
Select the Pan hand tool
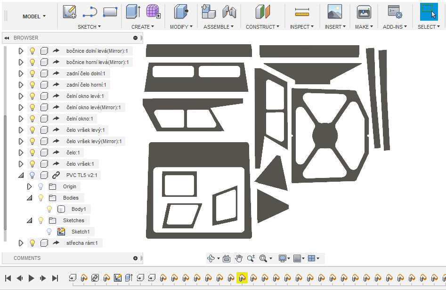point(239,258)
